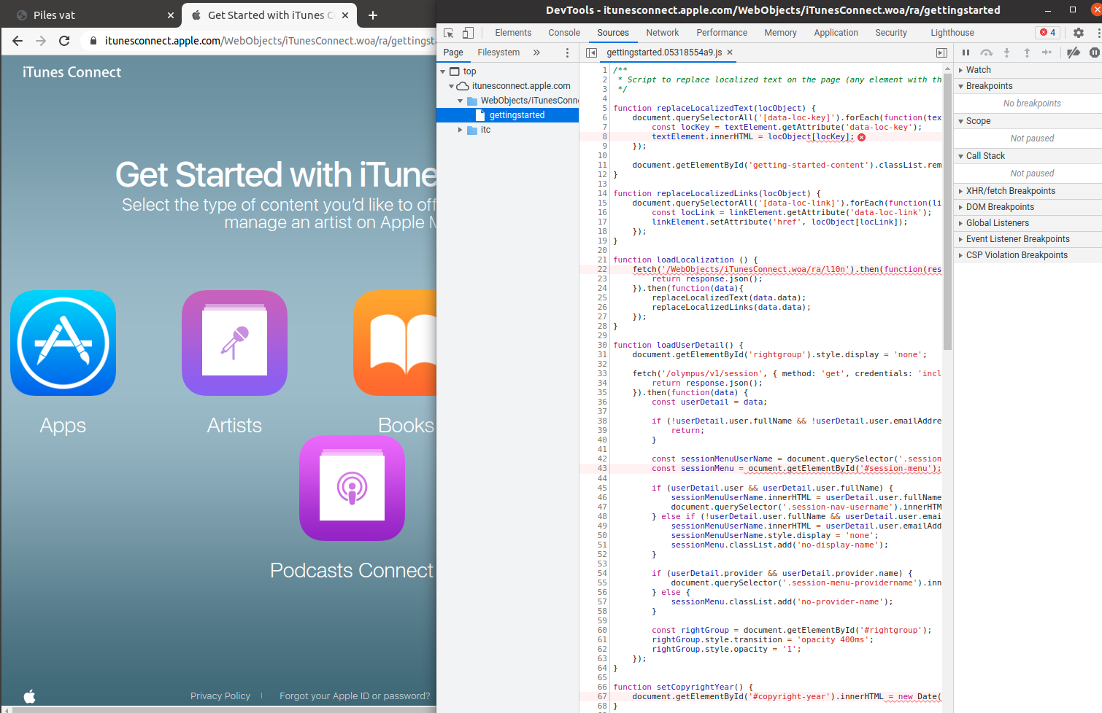
Task: Expand DOM Breakpoints section
Action: (x=1028, y=207)
